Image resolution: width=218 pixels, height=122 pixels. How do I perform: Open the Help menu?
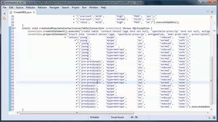[103, 7]
